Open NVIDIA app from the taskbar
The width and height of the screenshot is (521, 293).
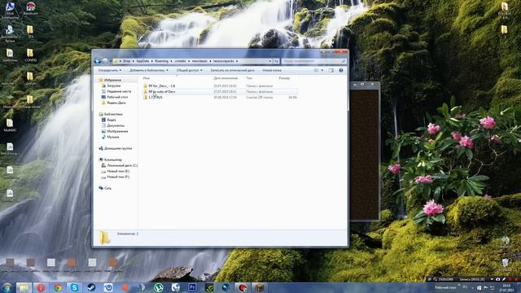pos(209,287)
